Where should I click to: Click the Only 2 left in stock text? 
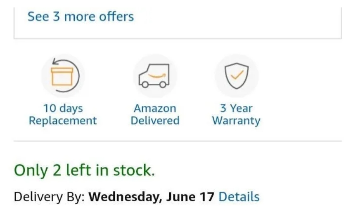(x=85, y=170)
